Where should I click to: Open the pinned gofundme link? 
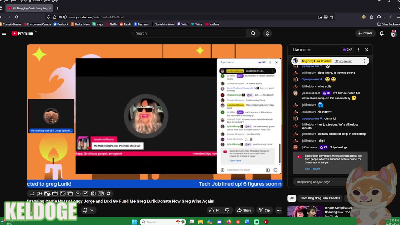tap(344, 61)
